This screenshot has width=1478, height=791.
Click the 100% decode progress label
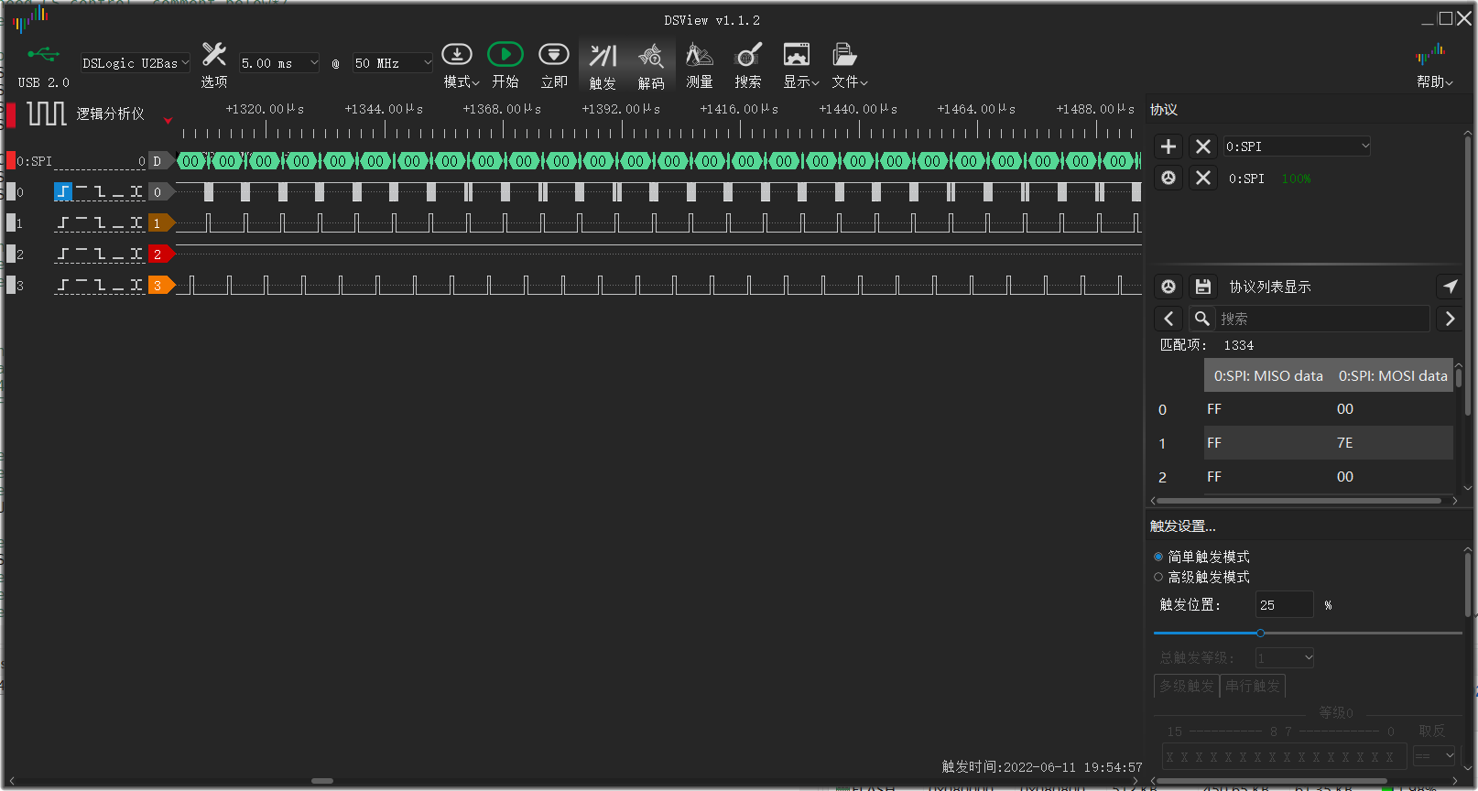pyautogui.click(x=1296, y=179)
